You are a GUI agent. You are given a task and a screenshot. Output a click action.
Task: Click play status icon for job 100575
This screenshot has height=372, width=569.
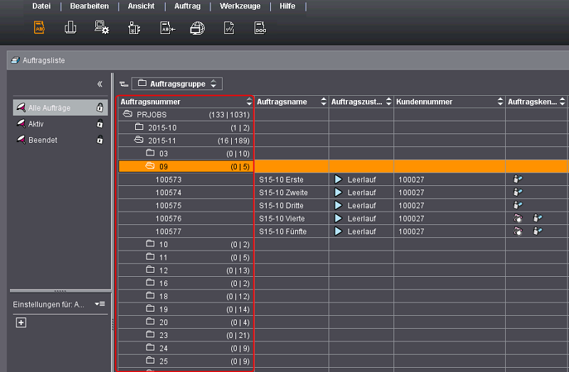339,205
